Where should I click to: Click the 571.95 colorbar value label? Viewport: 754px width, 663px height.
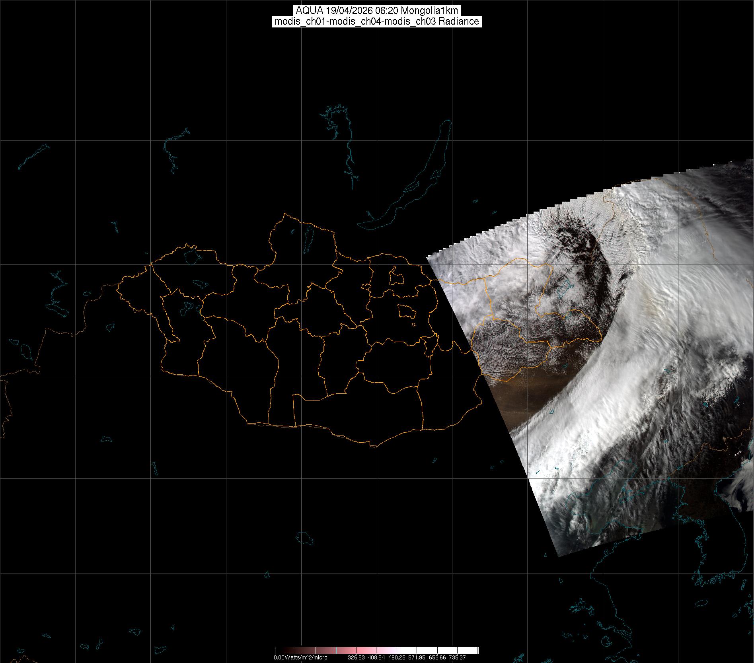[x=417, y=657]
